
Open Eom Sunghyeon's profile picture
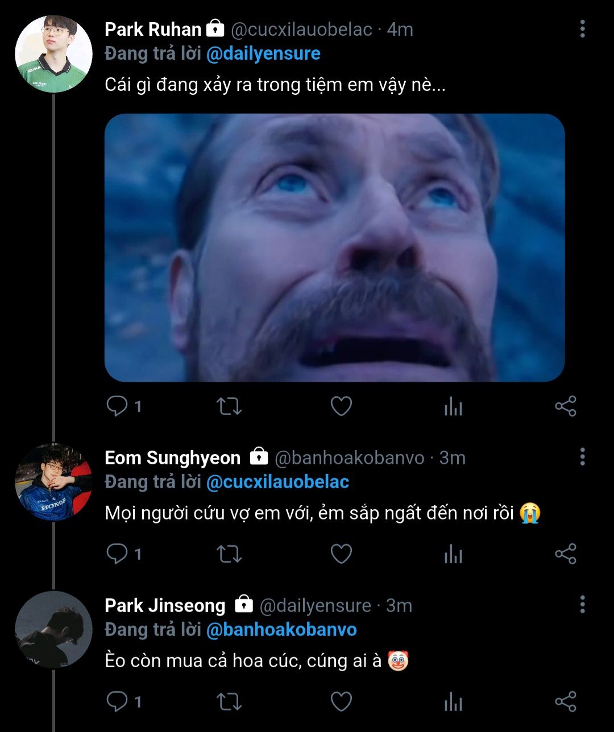point(53,482)
